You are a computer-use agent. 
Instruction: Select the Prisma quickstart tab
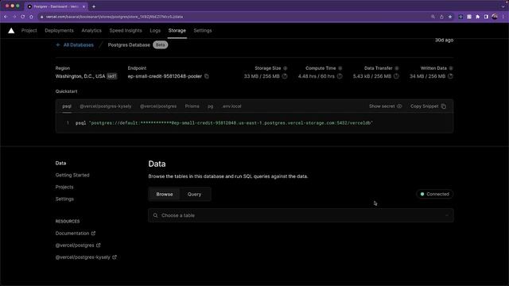point(192,106)
